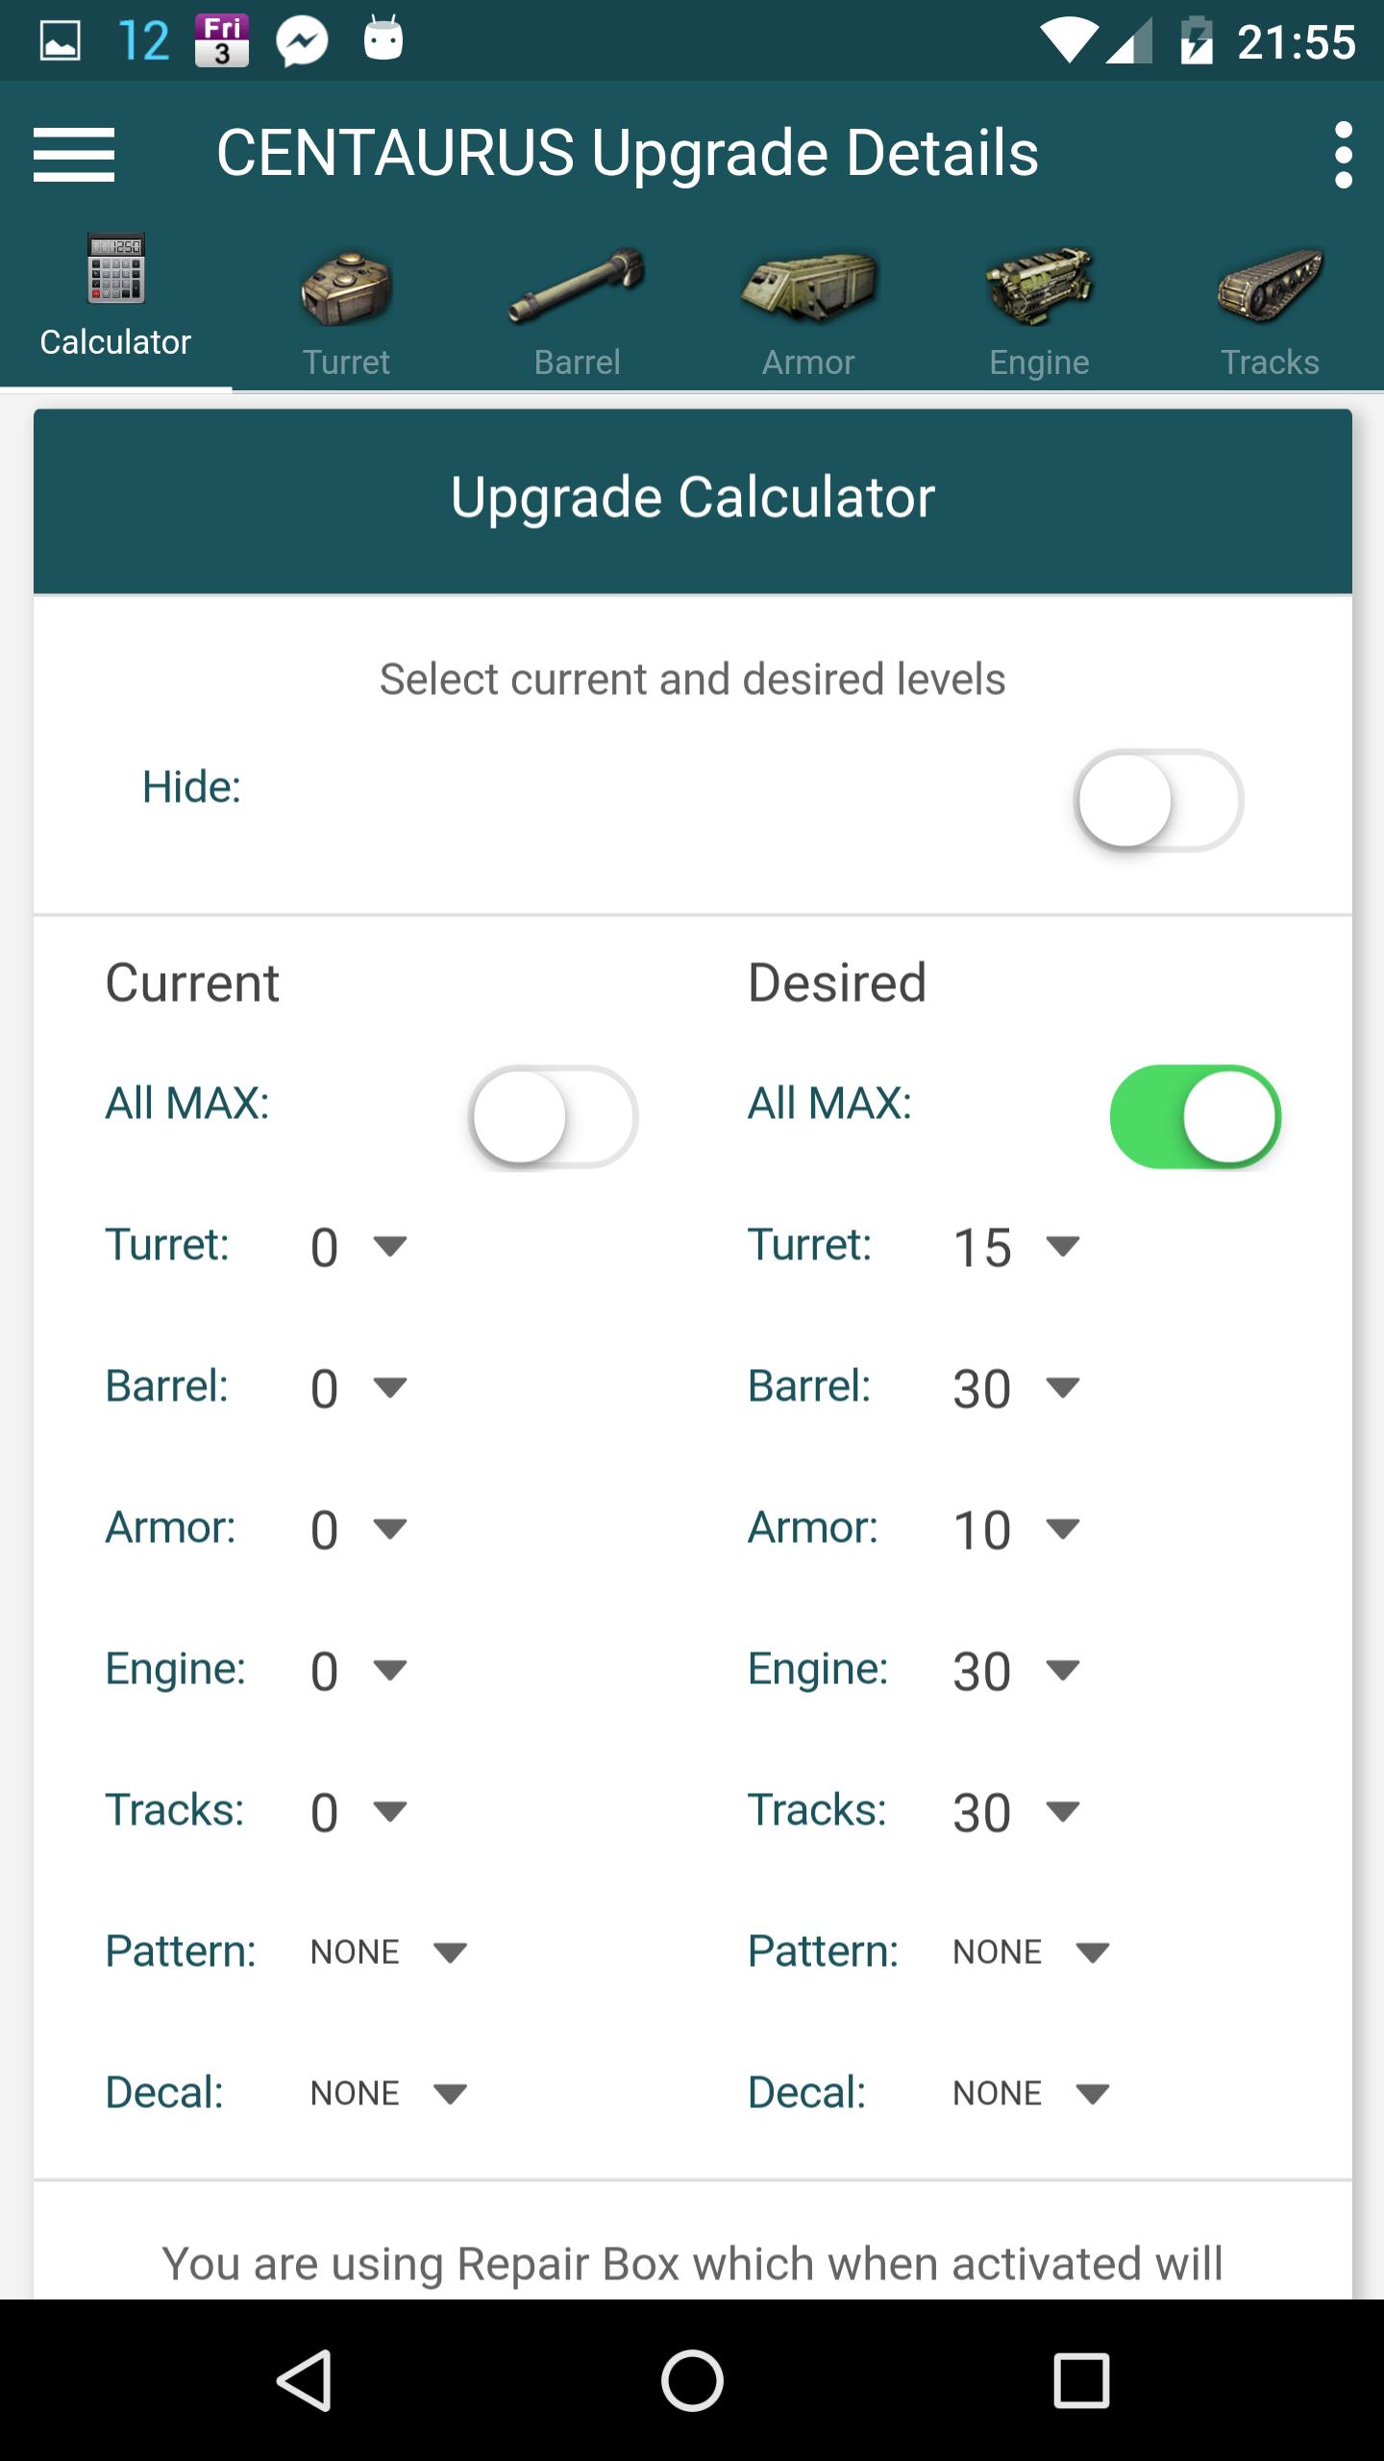Enable the Hide toggle
Screen dimensions: 1384x2461
click(x=1158, y=801)
